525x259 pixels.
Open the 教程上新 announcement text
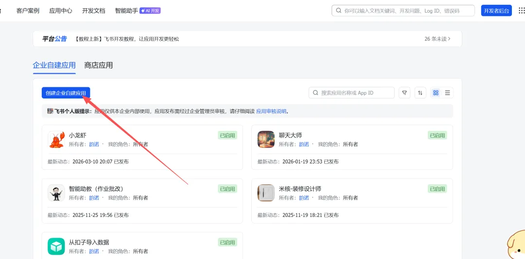tap(127, 39)
